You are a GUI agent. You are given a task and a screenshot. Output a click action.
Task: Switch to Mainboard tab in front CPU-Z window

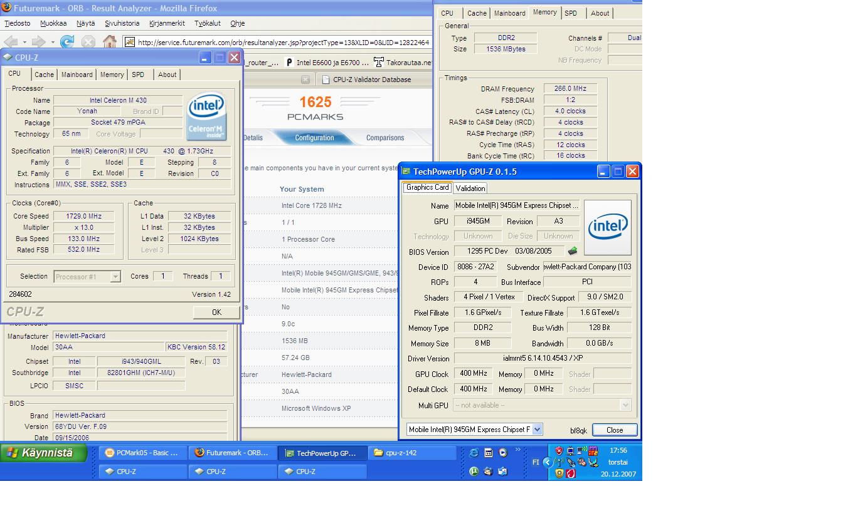(77, 75)
